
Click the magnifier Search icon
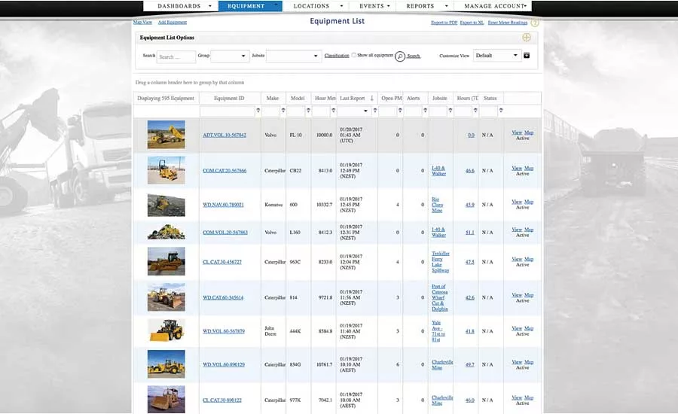(400, 56)
